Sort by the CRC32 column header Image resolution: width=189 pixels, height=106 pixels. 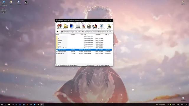107,35
